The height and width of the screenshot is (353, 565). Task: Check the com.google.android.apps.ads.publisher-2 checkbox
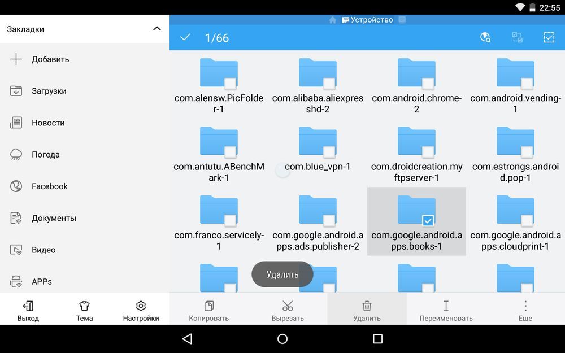(329, 220)
